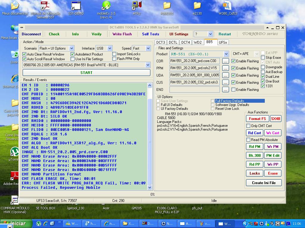Image resolution: width=305 pixels, height=228 pixels.
Task: Tick the Full Factory Defaults checkbox
Action: (x=212, y=101)
